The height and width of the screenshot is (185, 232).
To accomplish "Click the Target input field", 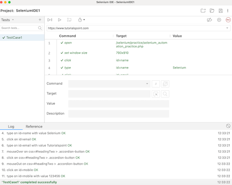I will coord(109,94).
